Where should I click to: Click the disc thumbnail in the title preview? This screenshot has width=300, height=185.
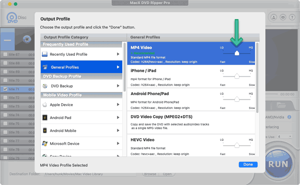(x=27, y=39)
